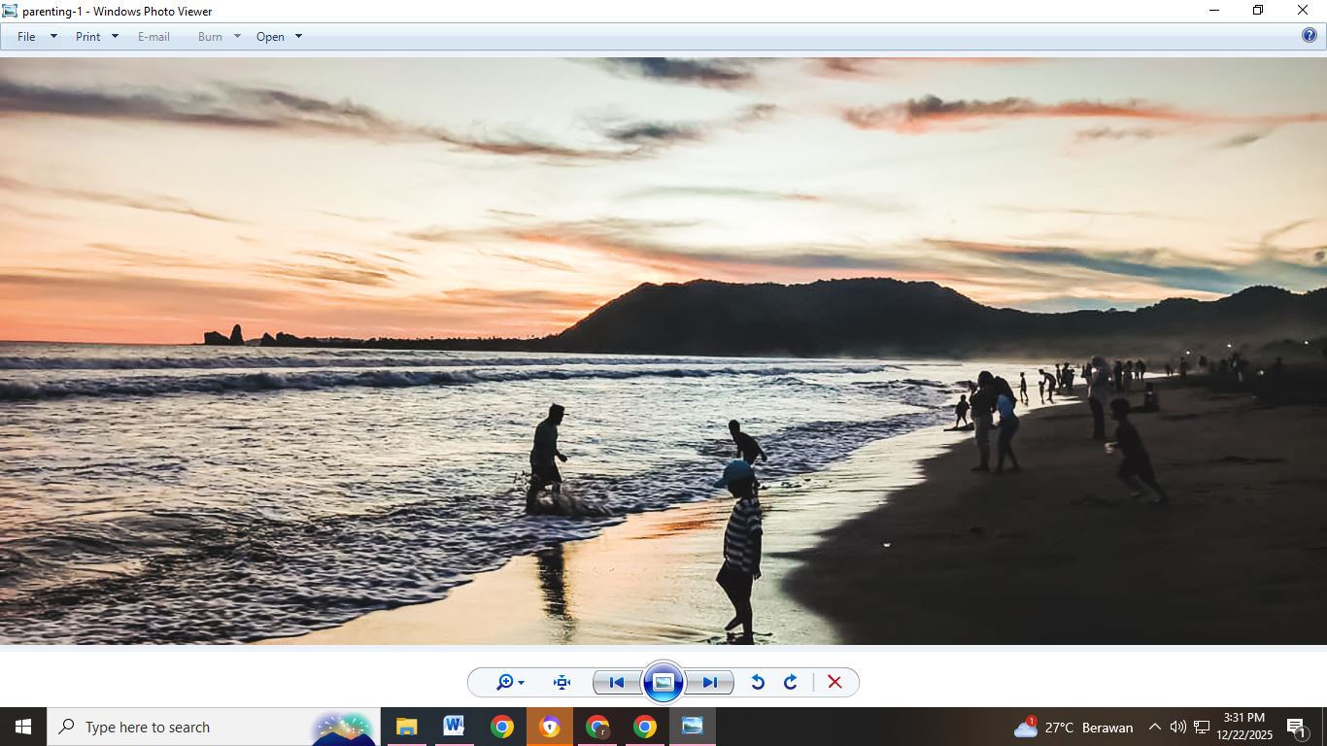Click the displayed beach sunset photo
1327x746 pixels.
[663, 351]
